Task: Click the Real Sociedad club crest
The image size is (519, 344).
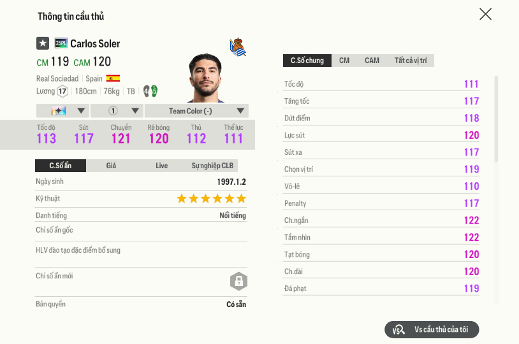Action: click(238, 46)
